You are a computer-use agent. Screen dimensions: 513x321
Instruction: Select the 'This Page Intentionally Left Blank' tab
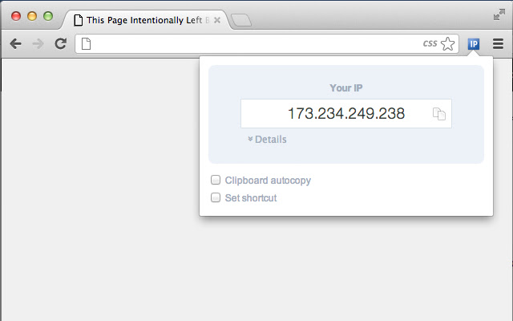click(143, 20)
